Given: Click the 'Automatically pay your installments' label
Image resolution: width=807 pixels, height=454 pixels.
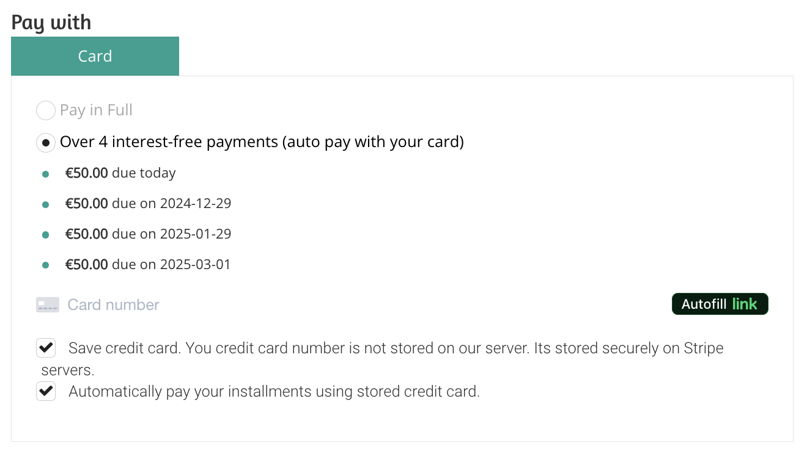Looking at the screenshot, I should click(x=274, y=392).
